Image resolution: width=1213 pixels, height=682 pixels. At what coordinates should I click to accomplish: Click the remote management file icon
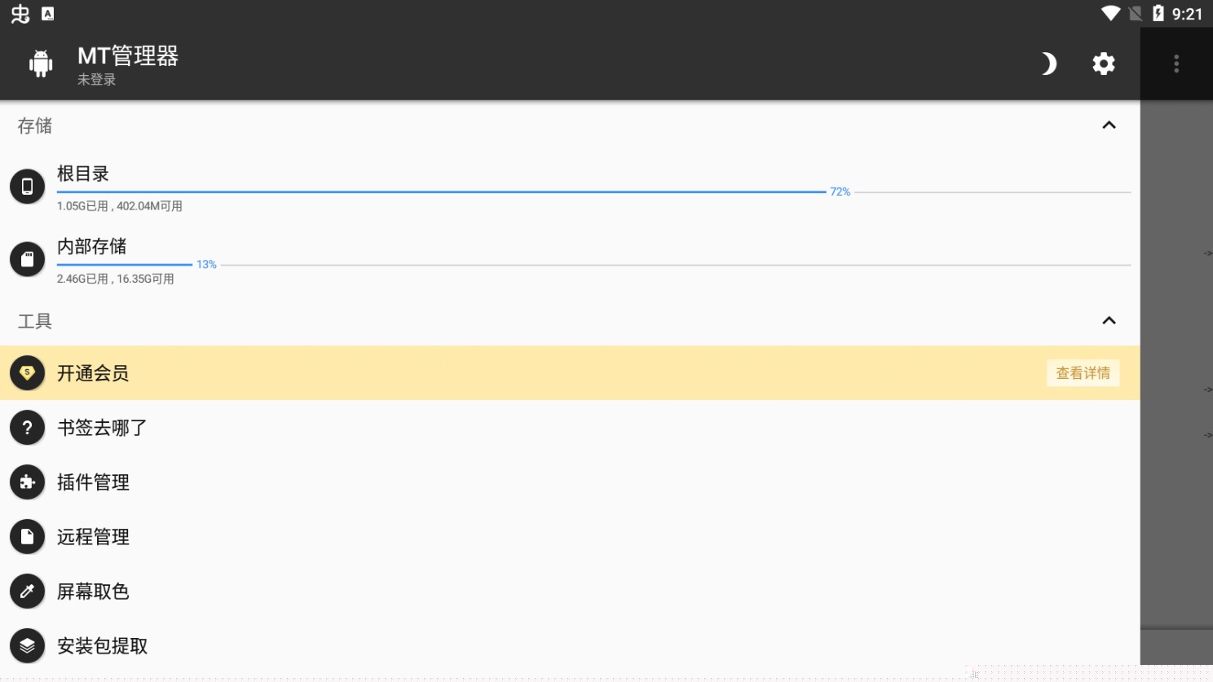[x=27, y=537]
